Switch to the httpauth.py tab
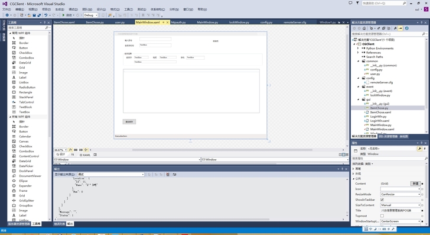The height and width of the screenshot is (235, 430). click(178, 22)
